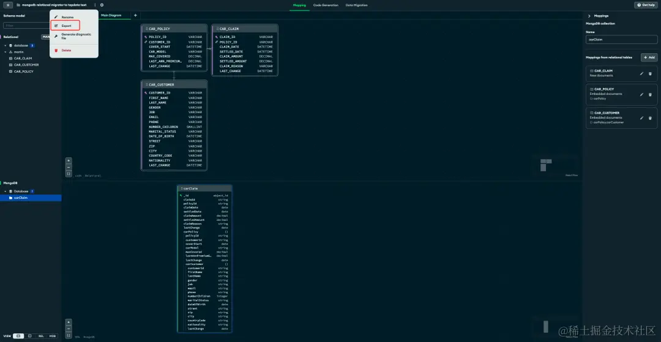Zoom out on the MongoDB diagram

(x=69, y=329)
